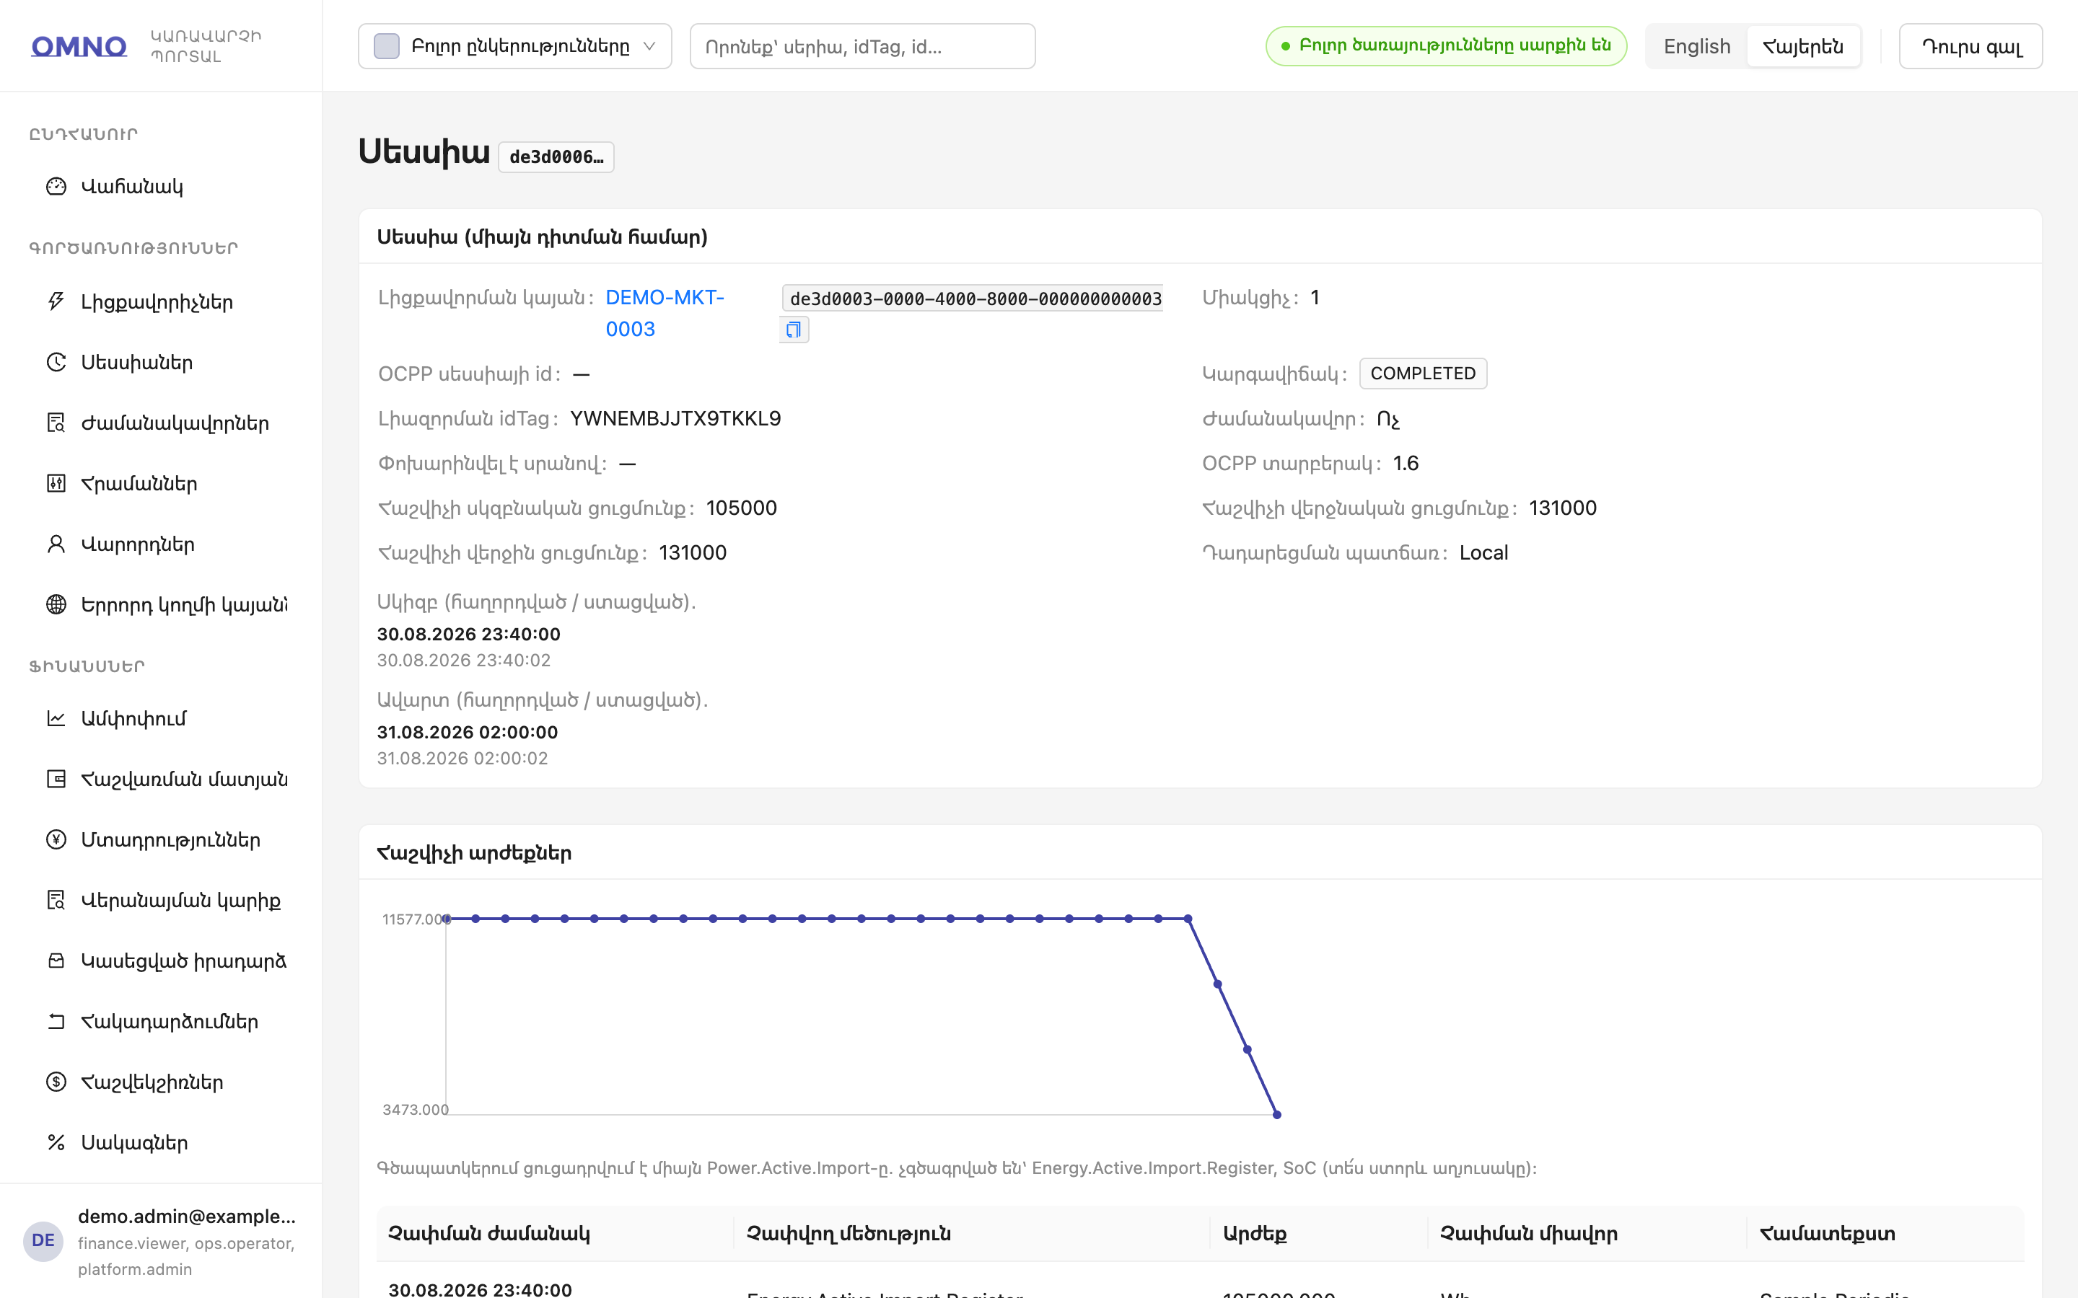
Task: Open Հաշվառման մատյան wallet icon
Action: pyautogui.click(x=56, y=779)
